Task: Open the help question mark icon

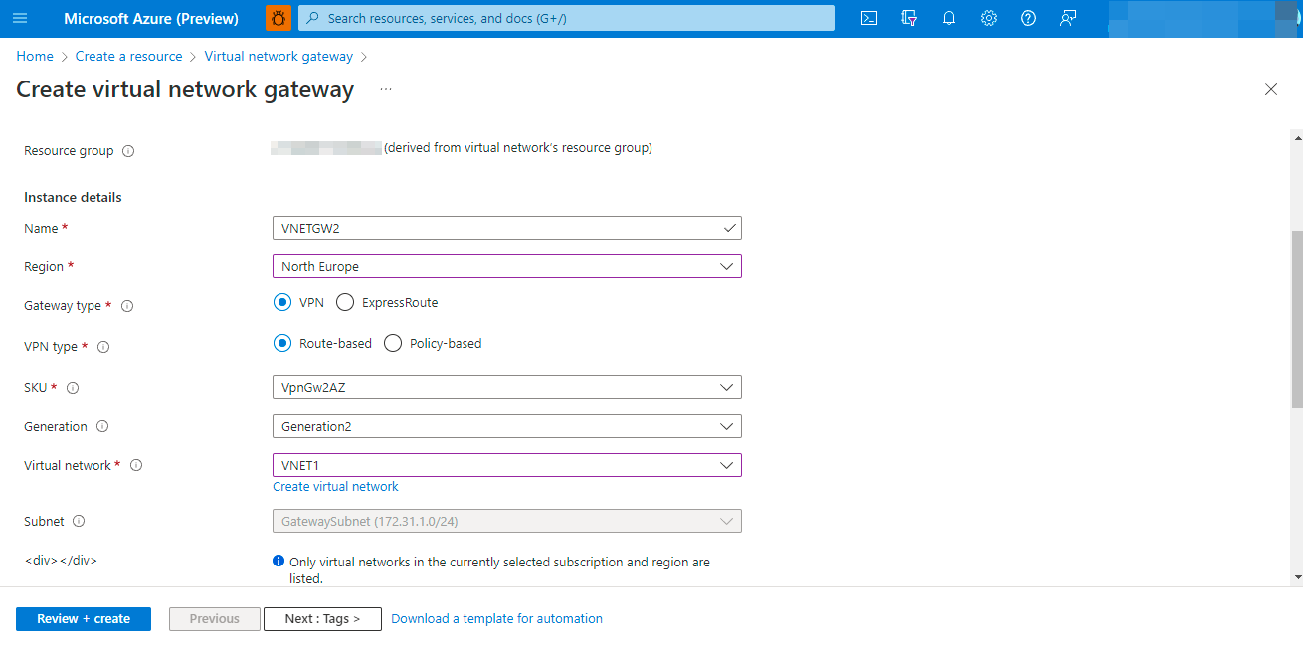Action: tap(1028, 18)
